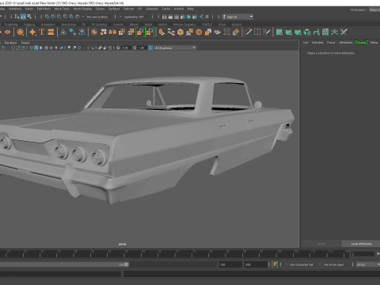Viewport: 380px width, 285px height.
Task: Open the Cache menu
Action: point(166,9)
